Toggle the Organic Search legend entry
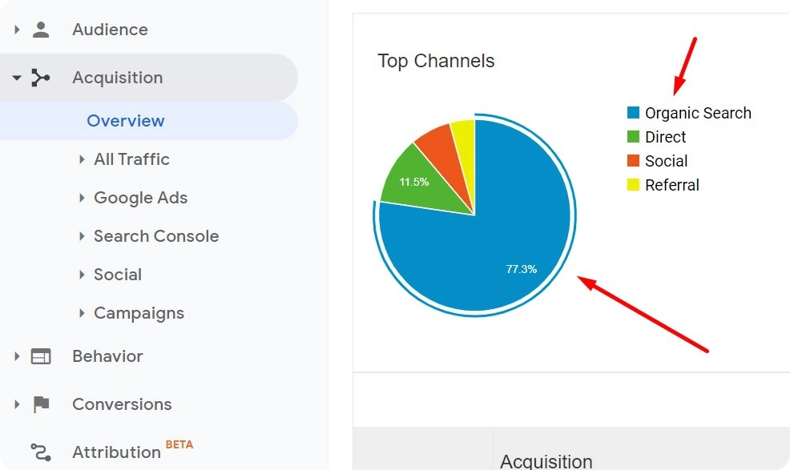Image resolution: width=790 pixels, height=470 pixels. click(698, 112)
